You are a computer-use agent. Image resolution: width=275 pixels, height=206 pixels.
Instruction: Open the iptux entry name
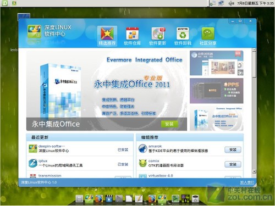point(43,161)
